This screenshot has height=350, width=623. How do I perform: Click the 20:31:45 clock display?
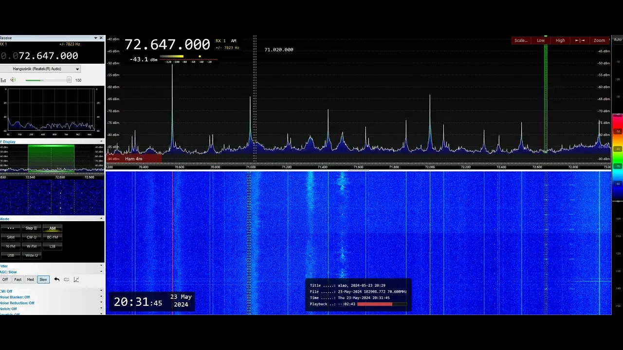click(138, 302)
